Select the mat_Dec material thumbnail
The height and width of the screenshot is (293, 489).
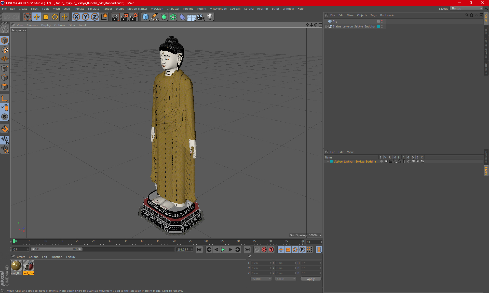pyautogui.click(x=29, y=267)
